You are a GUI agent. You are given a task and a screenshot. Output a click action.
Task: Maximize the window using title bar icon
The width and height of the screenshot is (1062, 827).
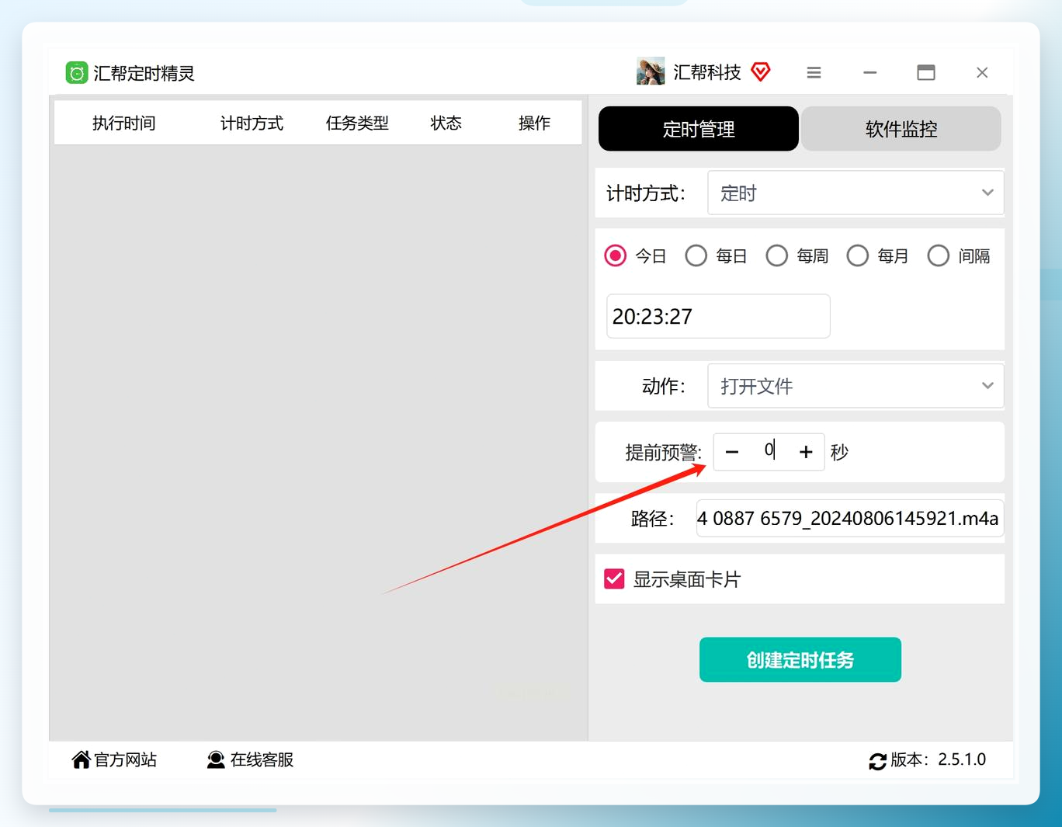[925, 72]
